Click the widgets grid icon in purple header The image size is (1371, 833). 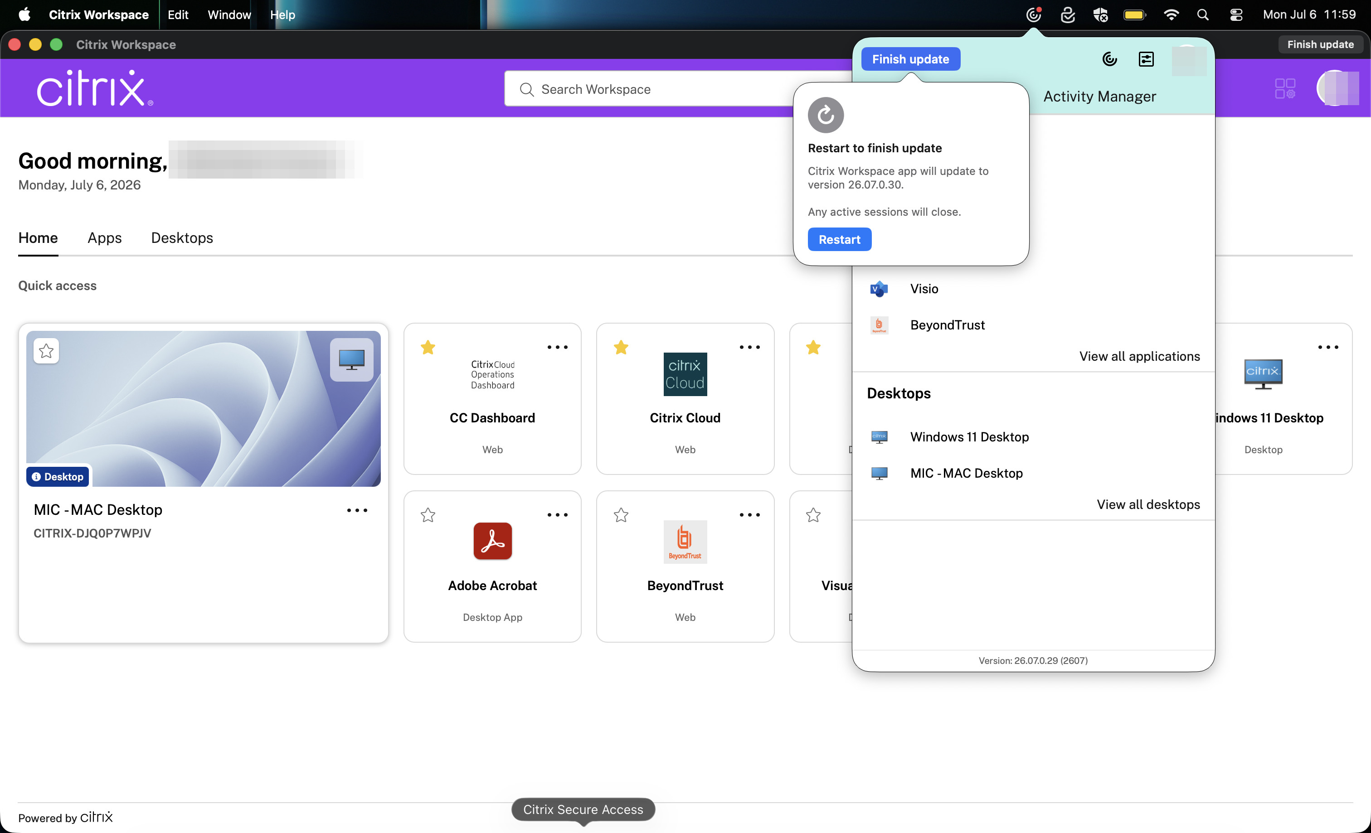[1285, 88]
